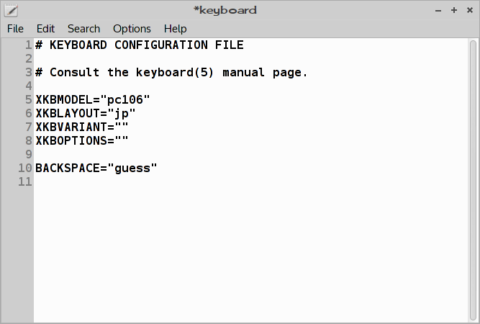Click the KEYBOARD CONFIGURATION FILE comment line
Viewport: 480px width, 324px height.
pos(140,45)
